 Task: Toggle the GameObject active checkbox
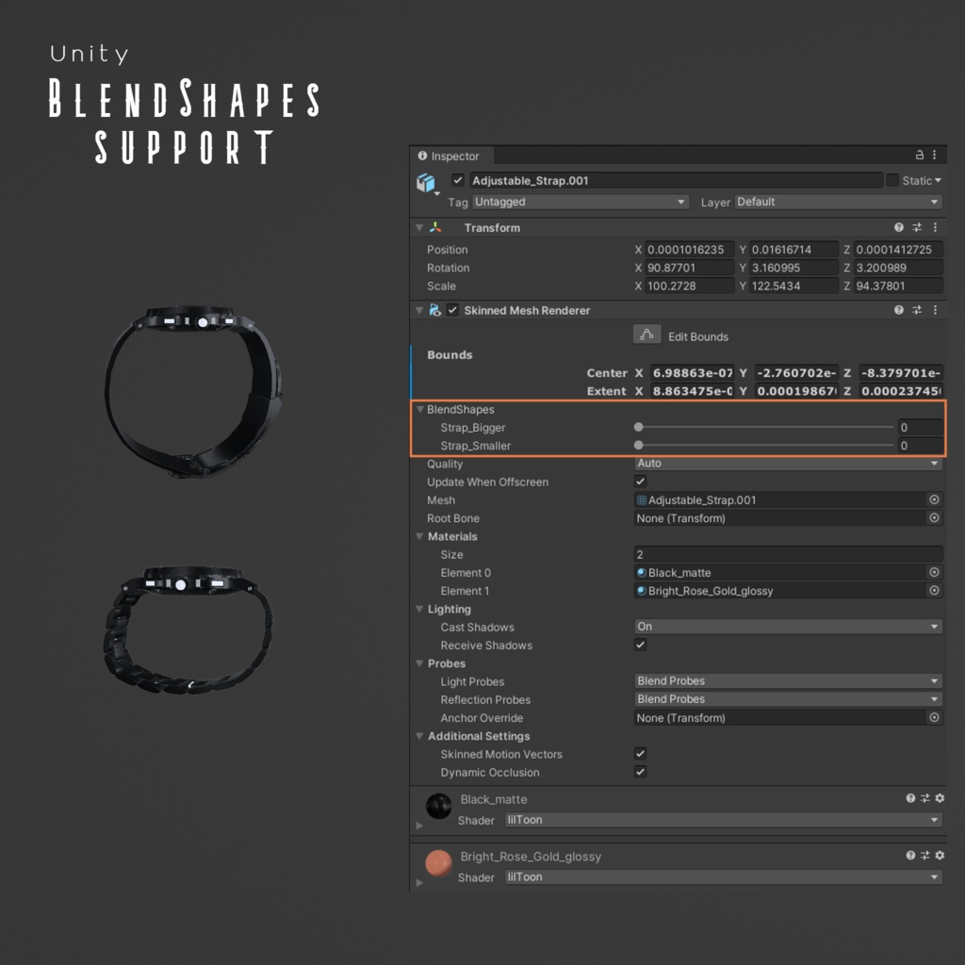click(x=457, y=180)
